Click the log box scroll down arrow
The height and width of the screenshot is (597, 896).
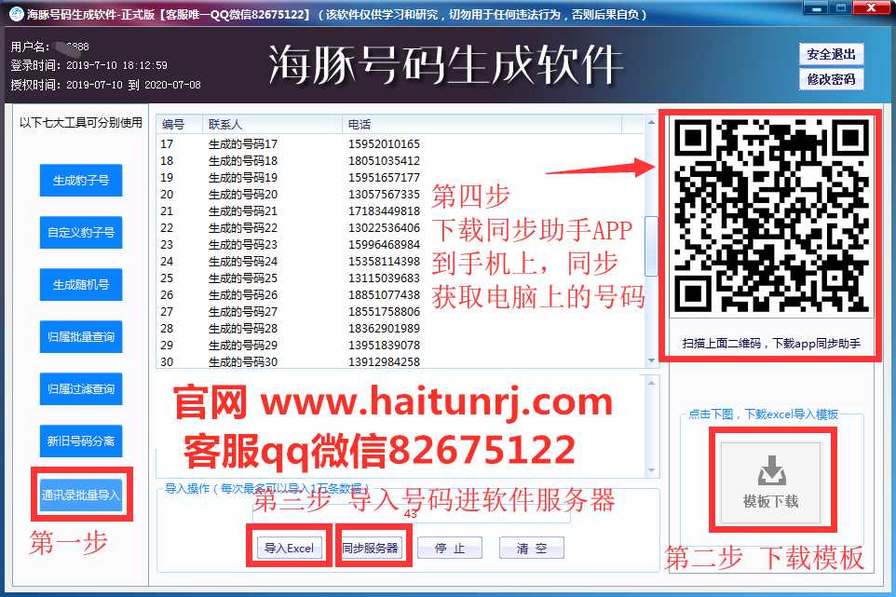click(x=651, y=470)
